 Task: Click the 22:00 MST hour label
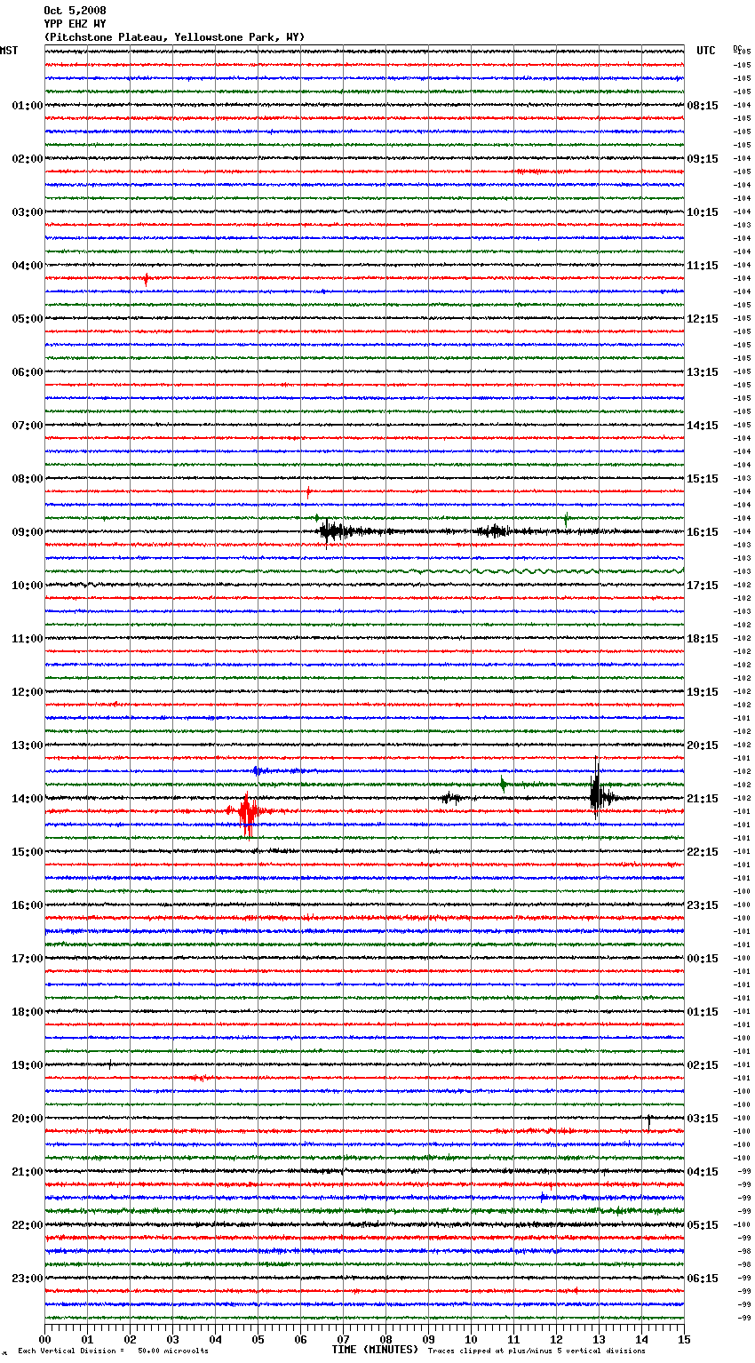28,1225
